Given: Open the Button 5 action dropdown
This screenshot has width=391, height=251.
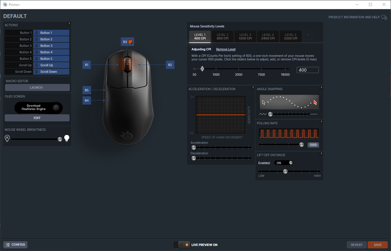Looking at the screenshot, I should pyautogui.click(x=52, y=58).
